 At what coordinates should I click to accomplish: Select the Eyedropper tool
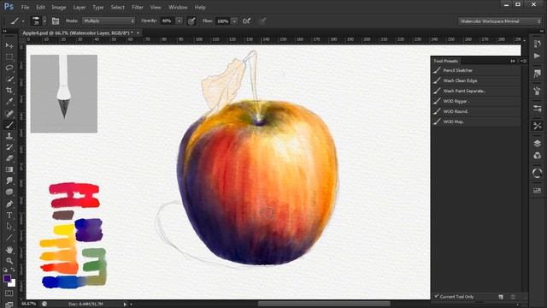9,102
